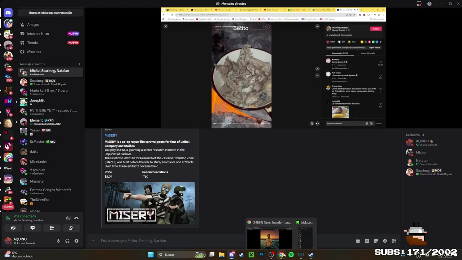Open the Amigos section
Image resolution: width=462 pixels, height=260 pixels.
(x=51, y=25)
